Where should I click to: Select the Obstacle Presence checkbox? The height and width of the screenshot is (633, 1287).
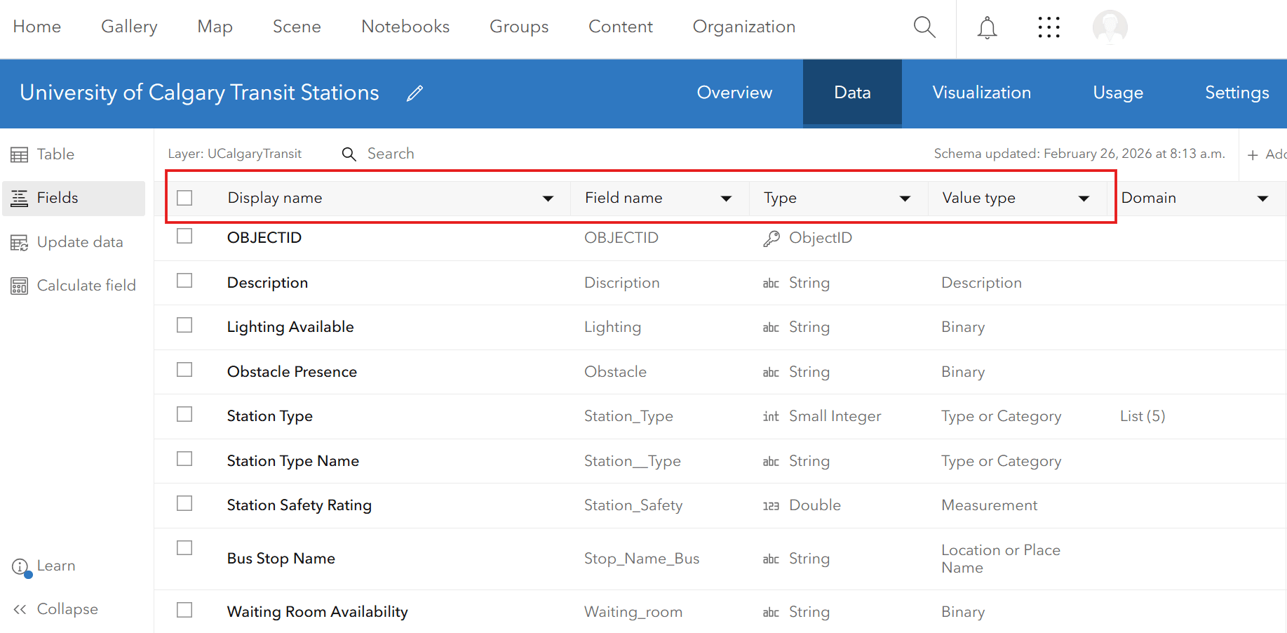pyautogui.click(x=184, y=369)
